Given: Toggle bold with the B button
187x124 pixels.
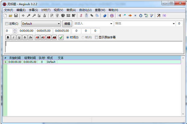Looking at the screenshot, I should 8,37.
